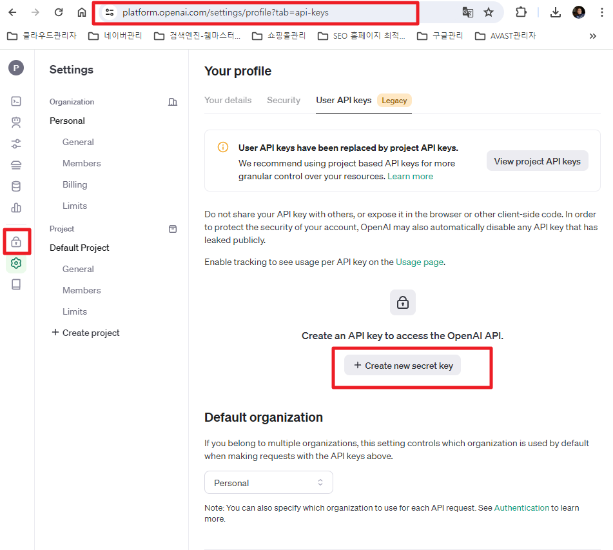Switch to the Your details tab

coord(228,100)
